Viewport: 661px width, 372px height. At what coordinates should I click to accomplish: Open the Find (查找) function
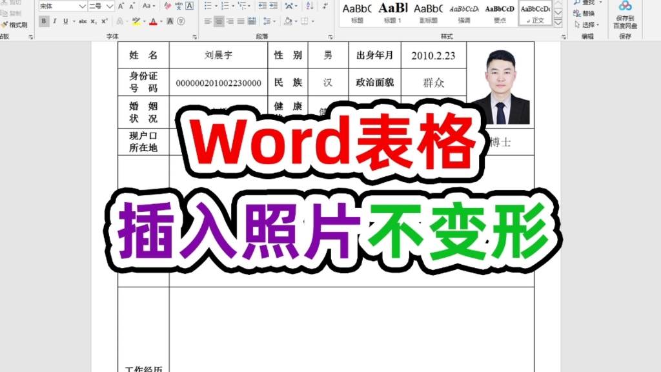587,3
